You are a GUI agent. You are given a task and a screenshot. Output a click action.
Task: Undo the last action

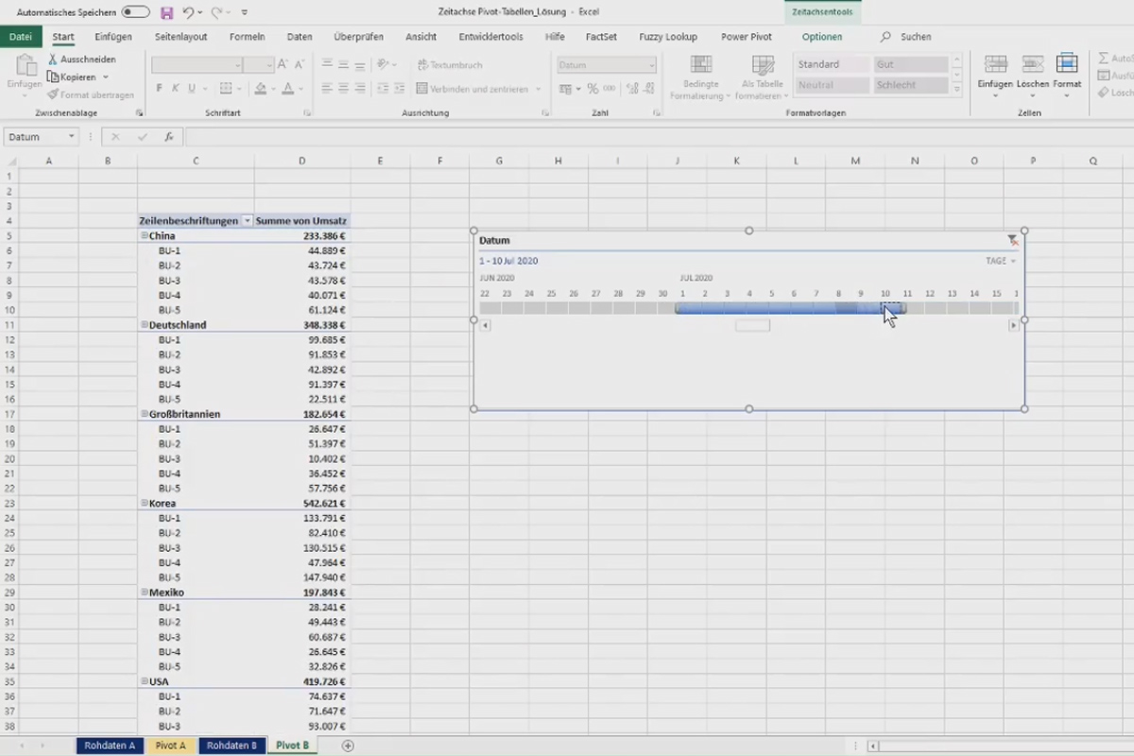188,13
